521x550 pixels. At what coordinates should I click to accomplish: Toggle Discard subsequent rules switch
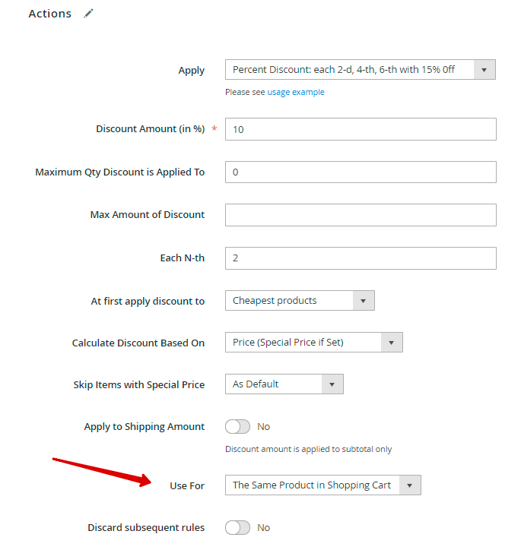pos(237,527)
